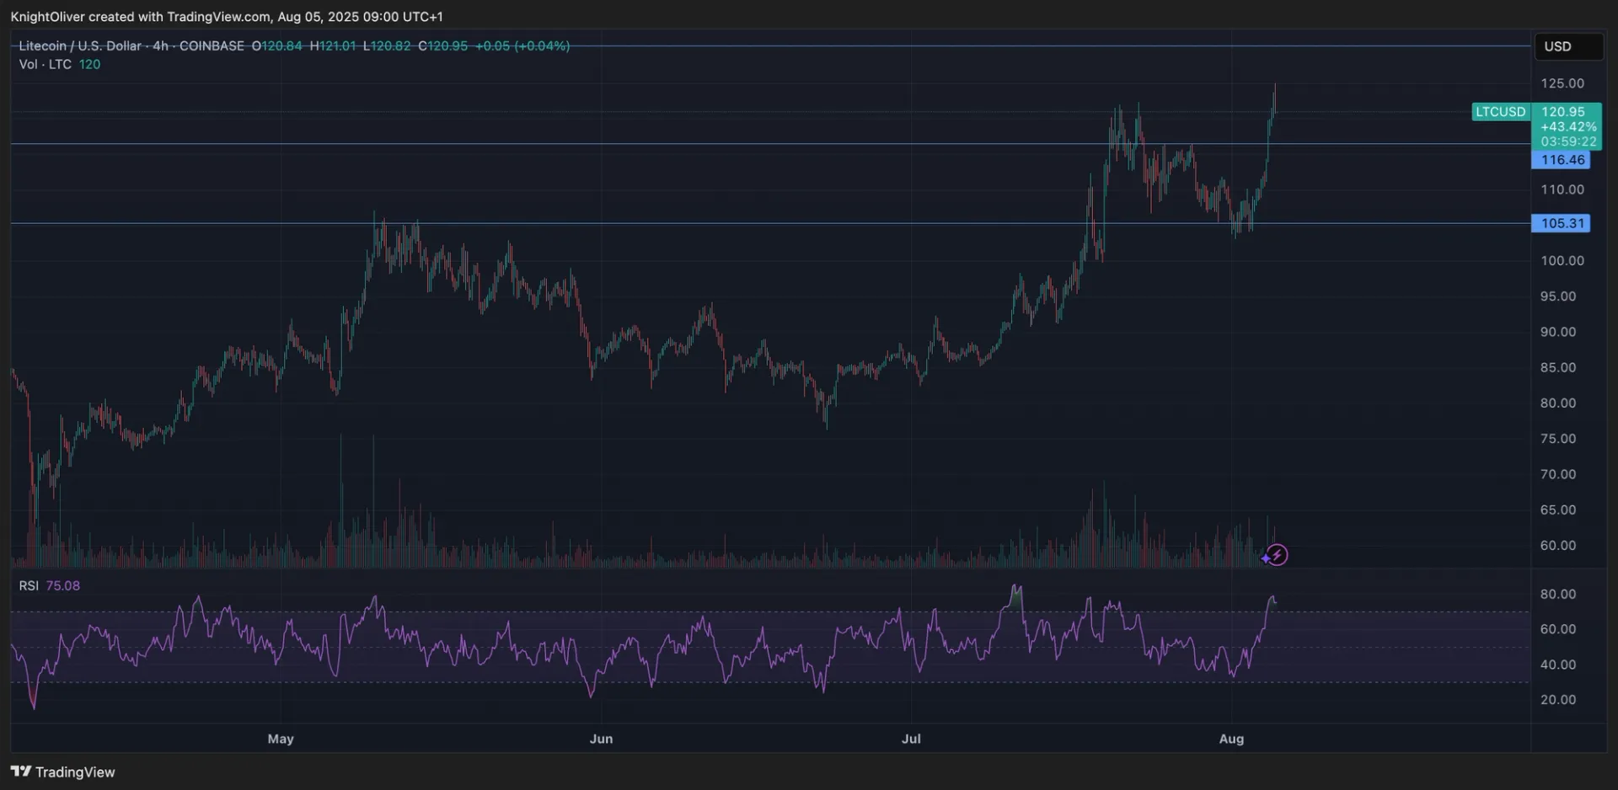Click the Aug label on the time axis
The width and height of the screenshot is (1618, 790).
coord(1231,739)
